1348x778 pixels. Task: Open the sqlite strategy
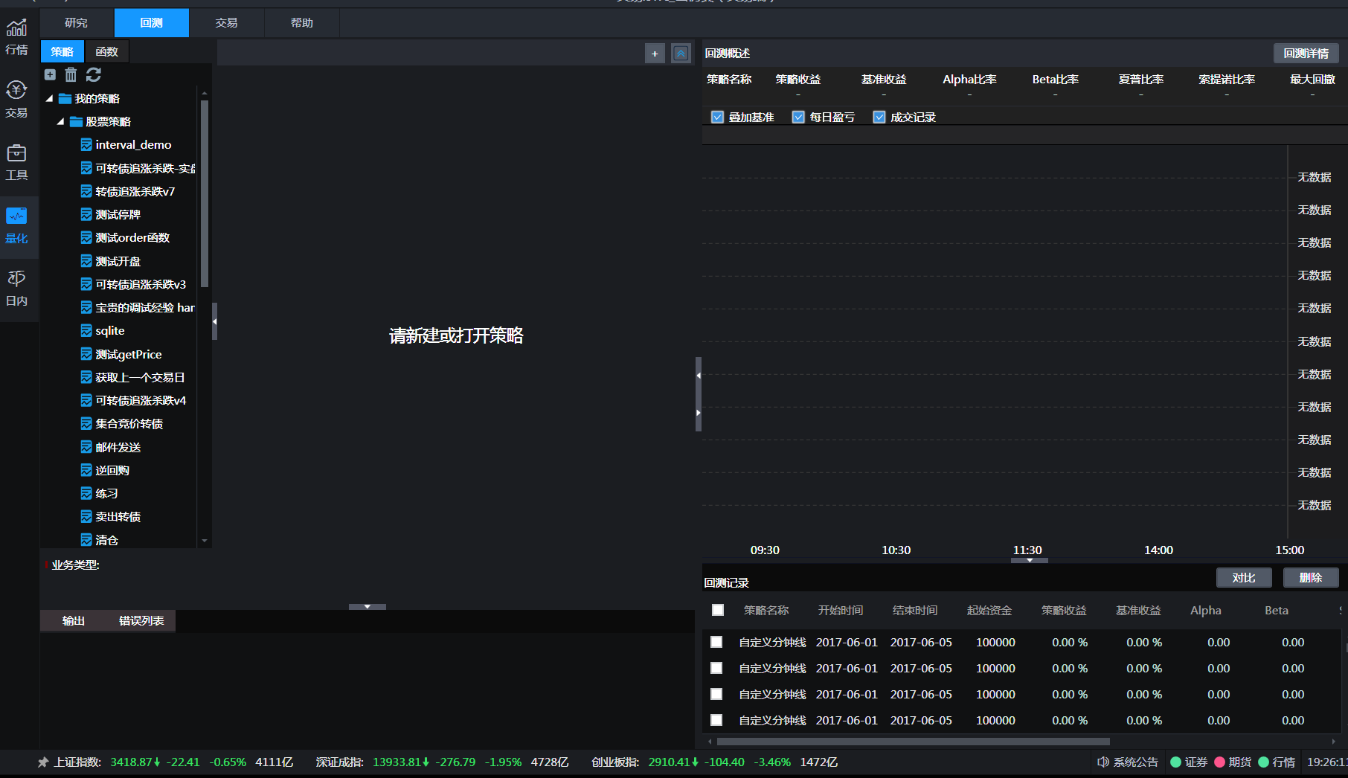click(x=110, y=331)
